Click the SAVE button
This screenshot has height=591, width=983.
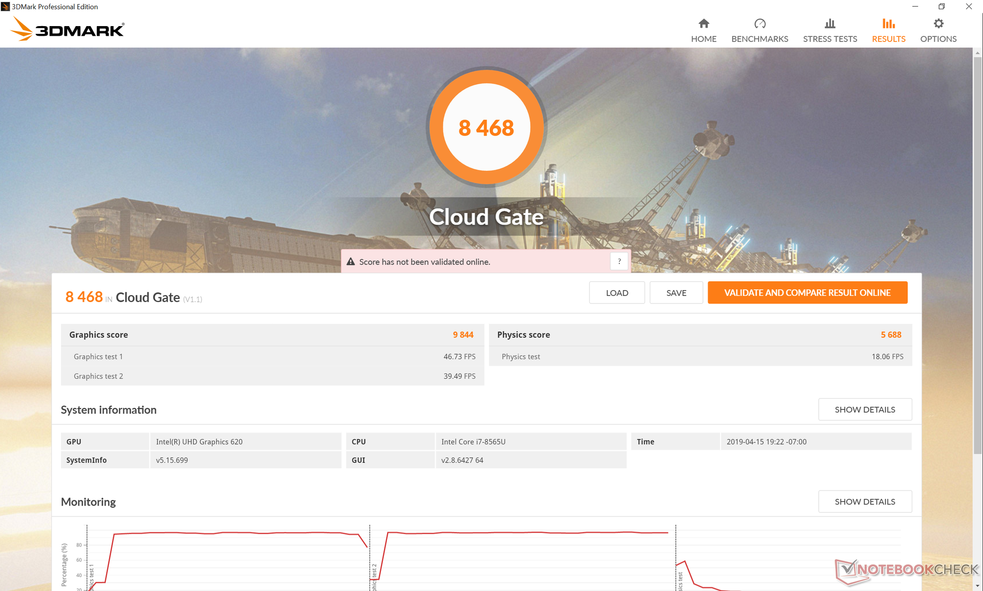coord(676,293)
